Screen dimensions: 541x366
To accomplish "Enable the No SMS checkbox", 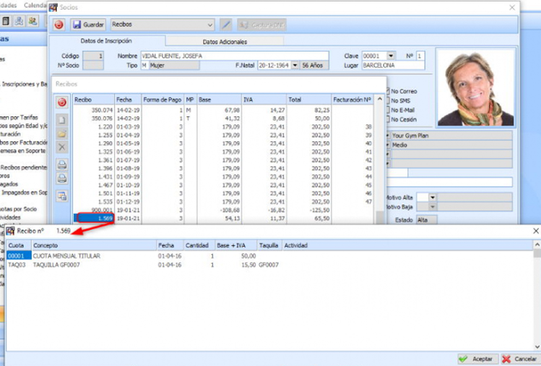I will click(x=389, y=100).
